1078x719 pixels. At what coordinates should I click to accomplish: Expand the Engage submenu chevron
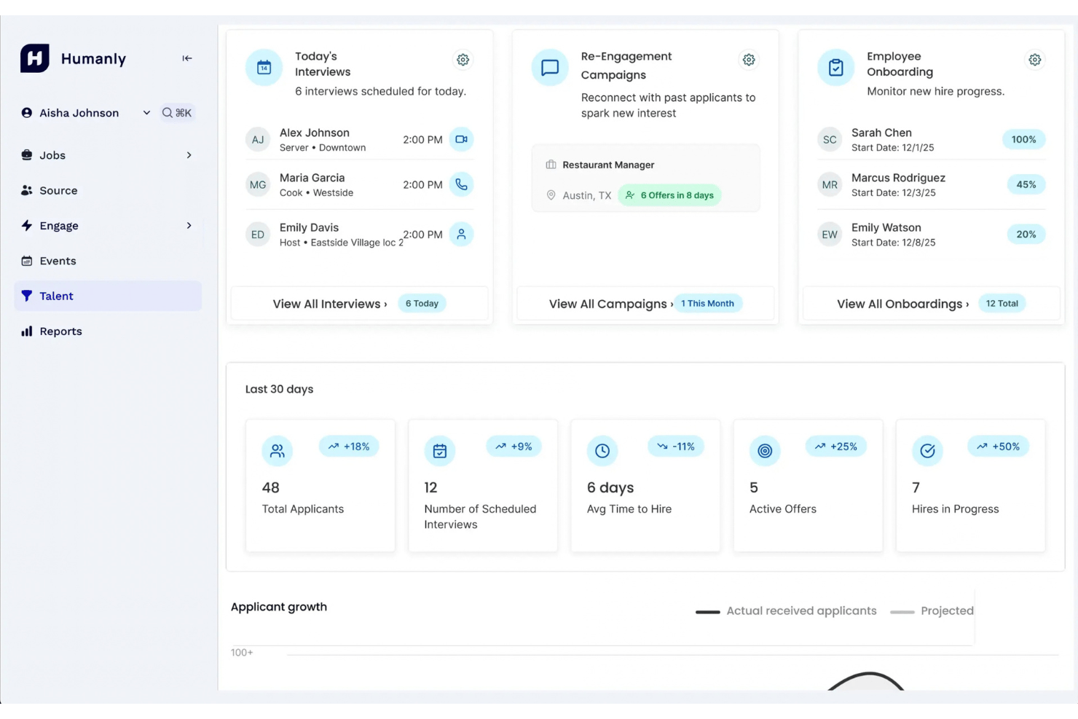click(189, 226)
